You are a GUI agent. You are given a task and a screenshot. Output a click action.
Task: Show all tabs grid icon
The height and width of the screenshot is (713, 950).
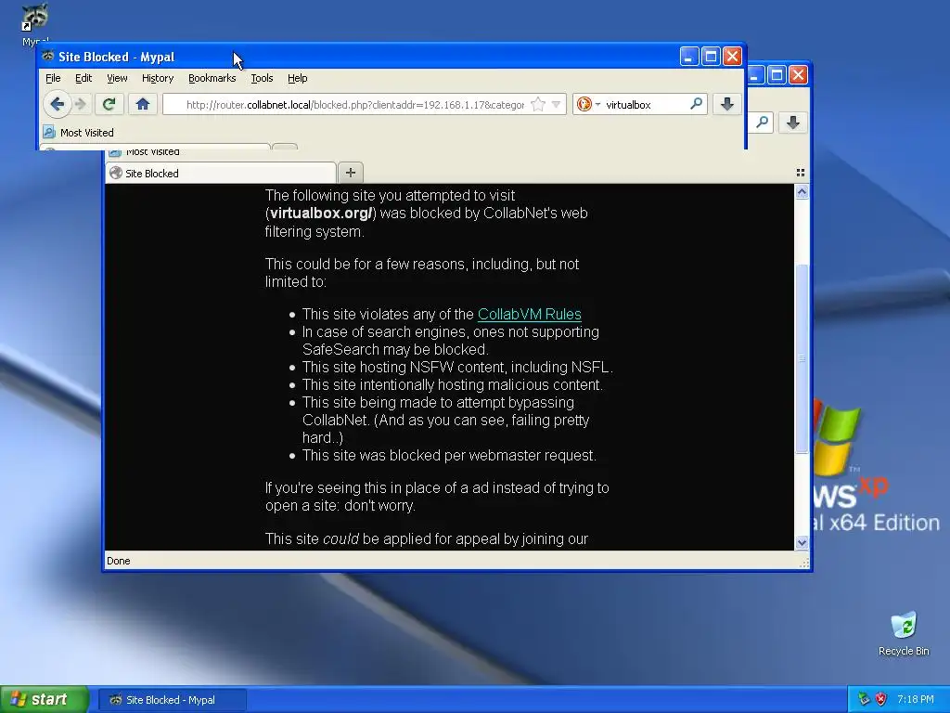pos(801,173)
